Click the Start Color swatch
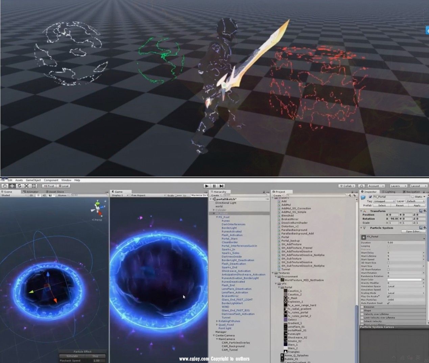Screen dimensions: 429x363 [405, 280]
